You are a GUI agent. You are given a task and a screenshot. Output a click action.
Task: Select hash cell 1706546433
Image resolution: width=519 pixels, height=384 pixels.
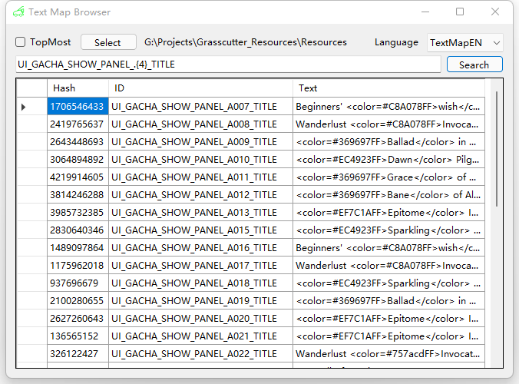point(77,107)
